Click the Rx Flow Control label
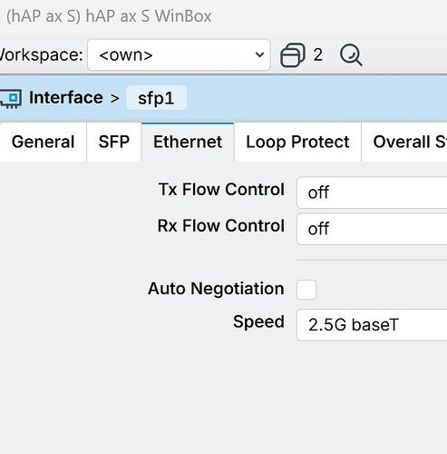Image resolution: width=447 pixels, height=454 pixels. click(x=221, y=226)
